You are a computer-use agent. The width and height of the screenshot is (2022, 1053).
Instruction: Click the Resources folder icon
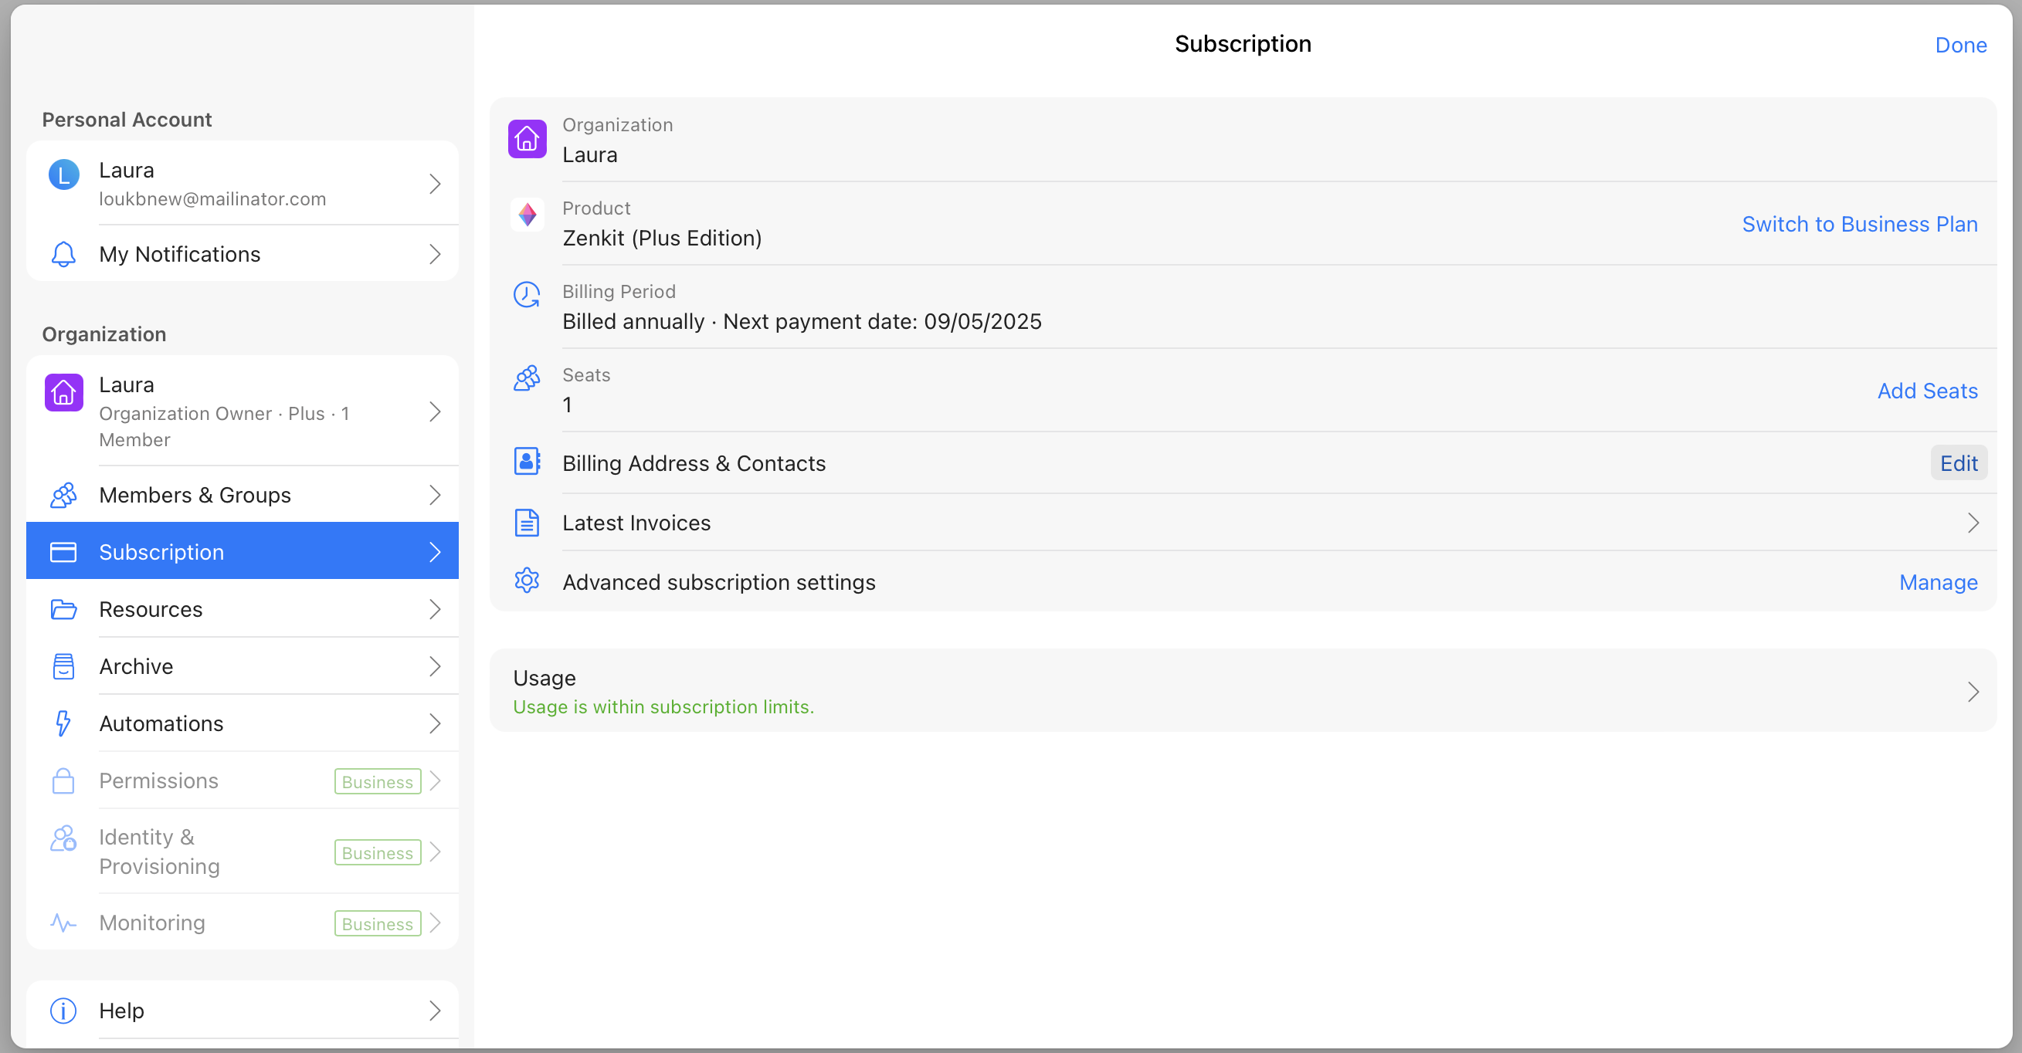point(63,610)
